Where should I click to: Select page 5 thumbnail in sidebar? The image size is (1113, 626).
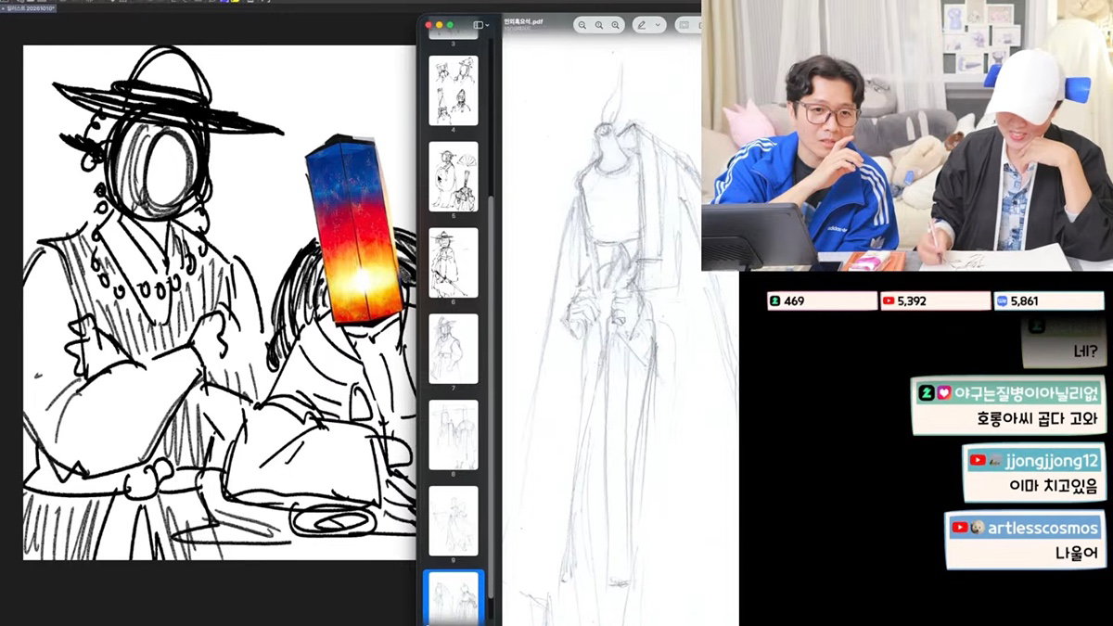point(454,176)
